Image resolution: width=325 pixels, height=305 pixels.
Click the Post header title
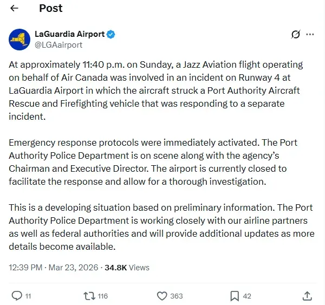(x=51, y=9)
